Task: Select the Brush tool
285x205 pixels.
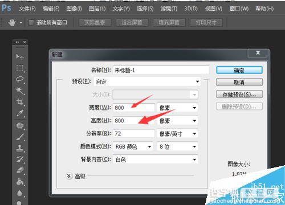Action: pos(20,137)
